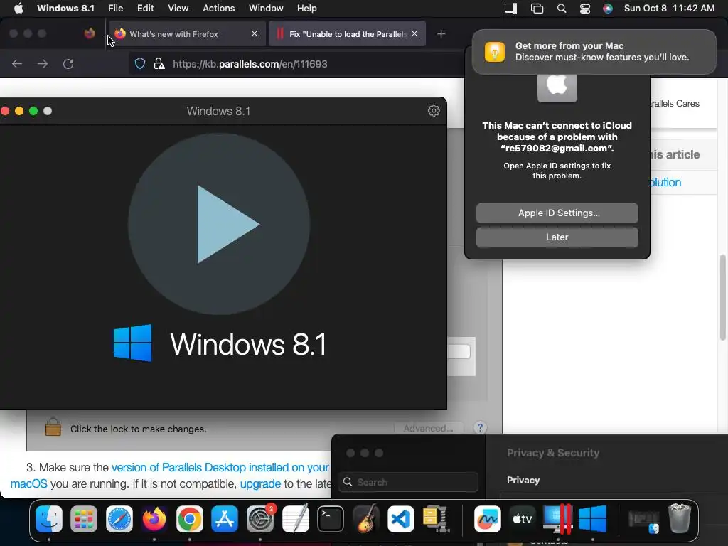
Task: Open Windows 8.1 configuration gear icon
Action: 434,111
